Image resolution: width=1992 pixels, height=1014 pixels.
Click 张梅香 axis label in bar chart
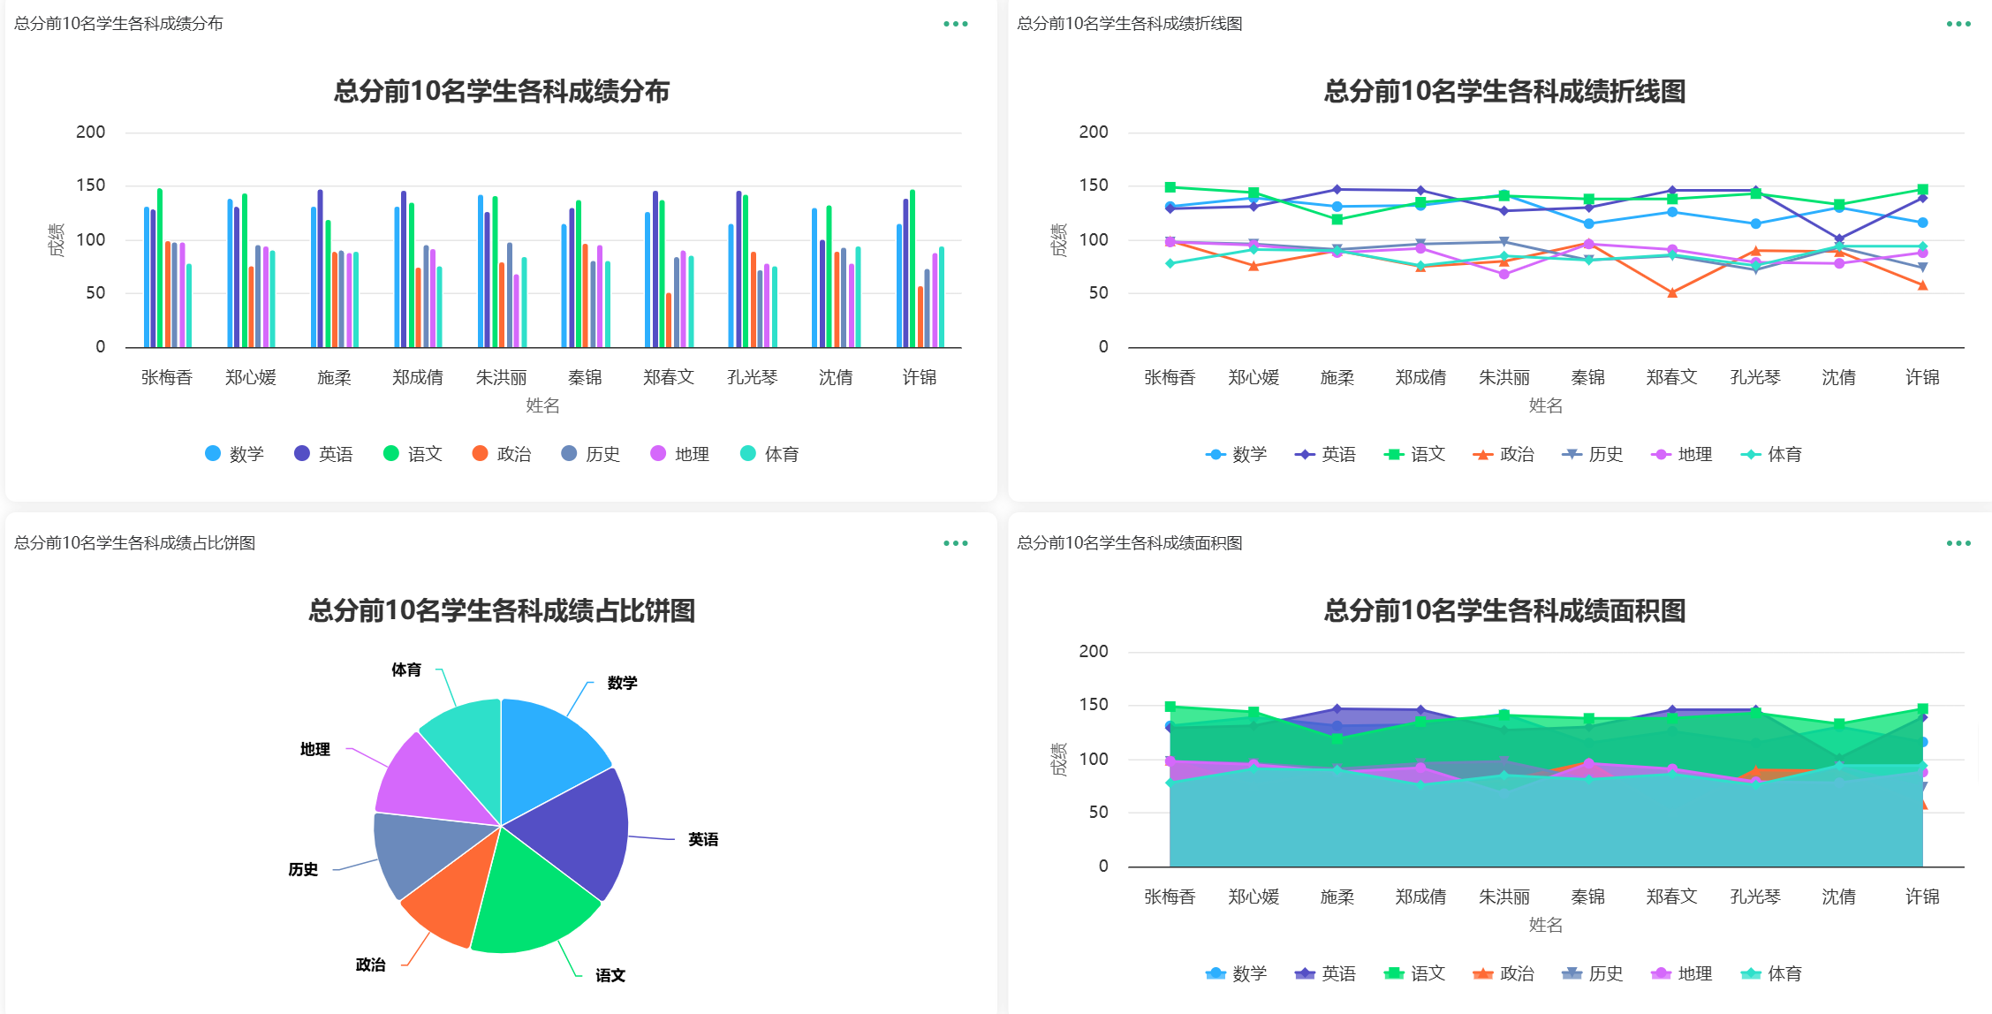coord(167,377)
